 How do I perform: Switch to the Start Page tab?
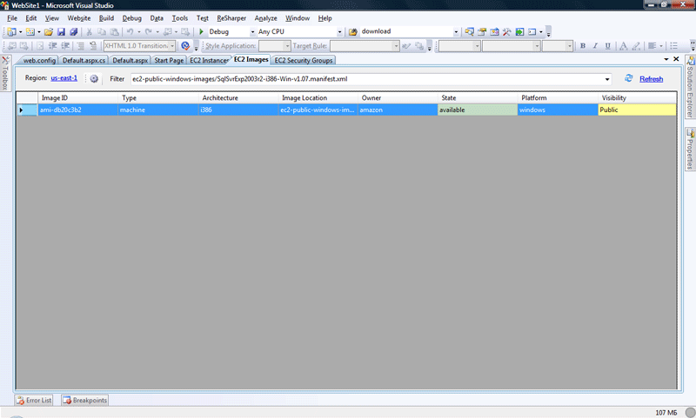(169, 60)
